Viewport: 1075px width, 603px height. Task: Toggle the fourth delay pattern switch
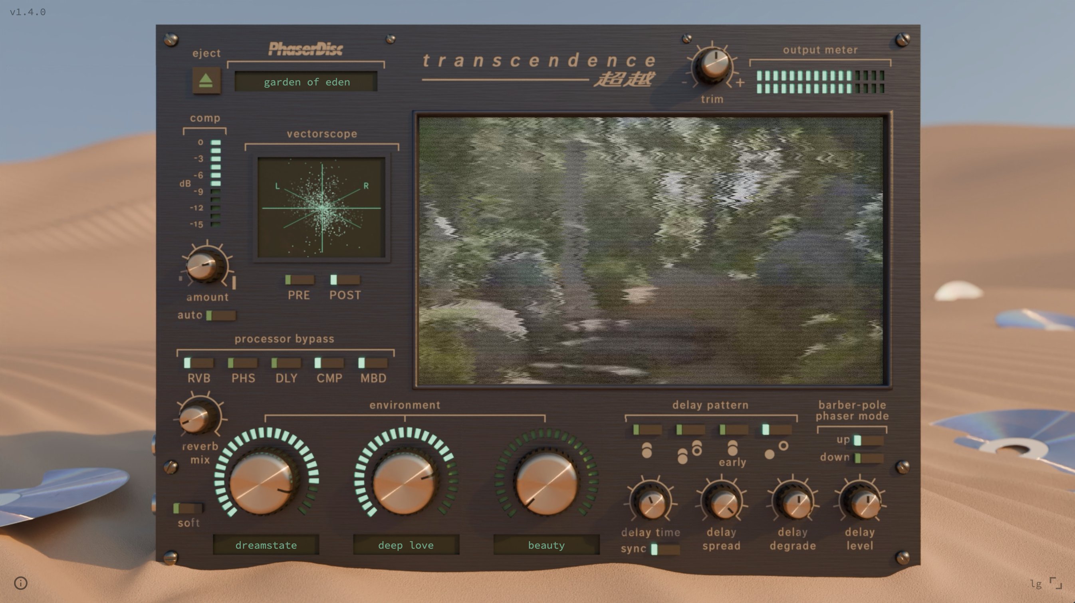[777, 429]
